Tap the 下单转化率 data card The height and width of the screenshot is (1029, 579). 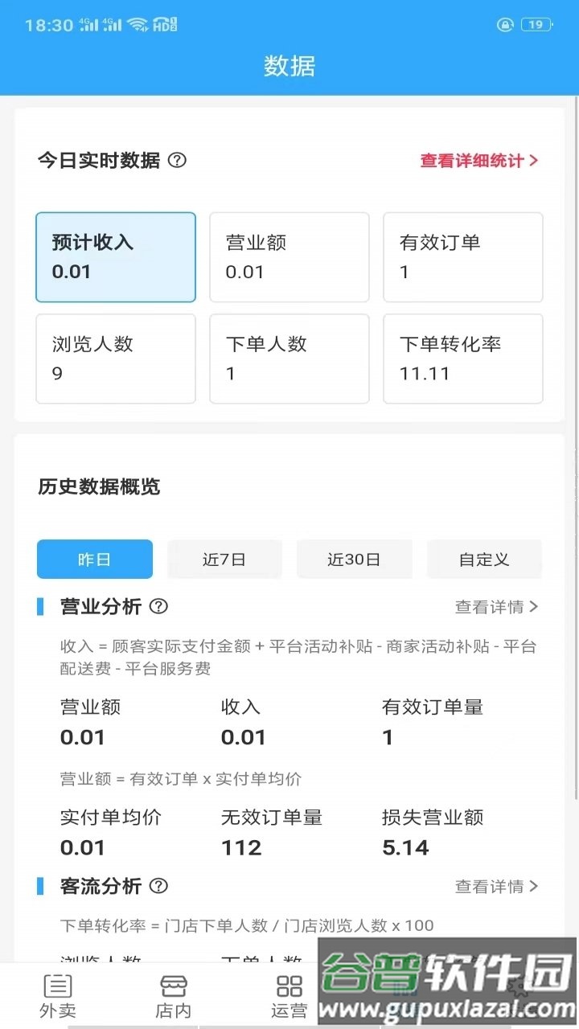coord(463,359)
